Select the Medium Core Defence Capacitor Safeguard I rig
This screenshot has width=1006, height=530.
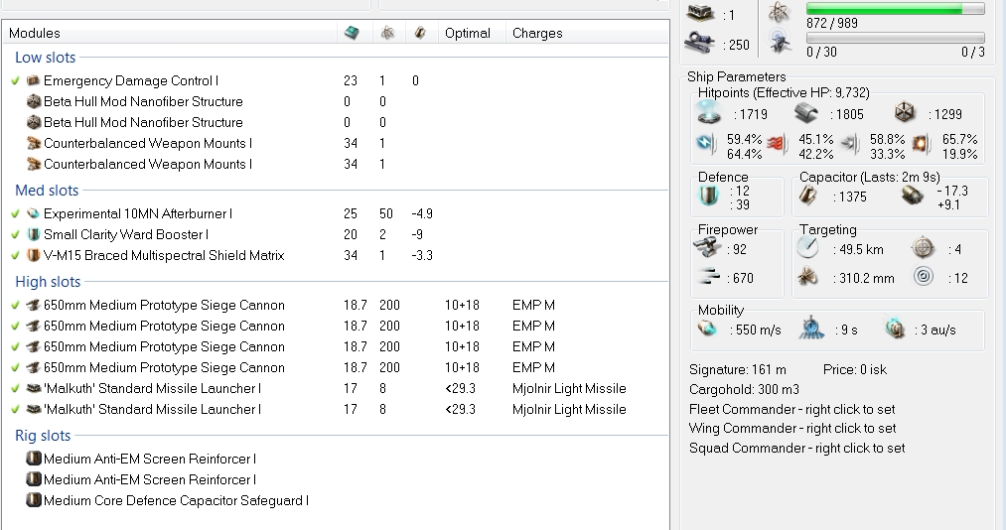[176, 500]
